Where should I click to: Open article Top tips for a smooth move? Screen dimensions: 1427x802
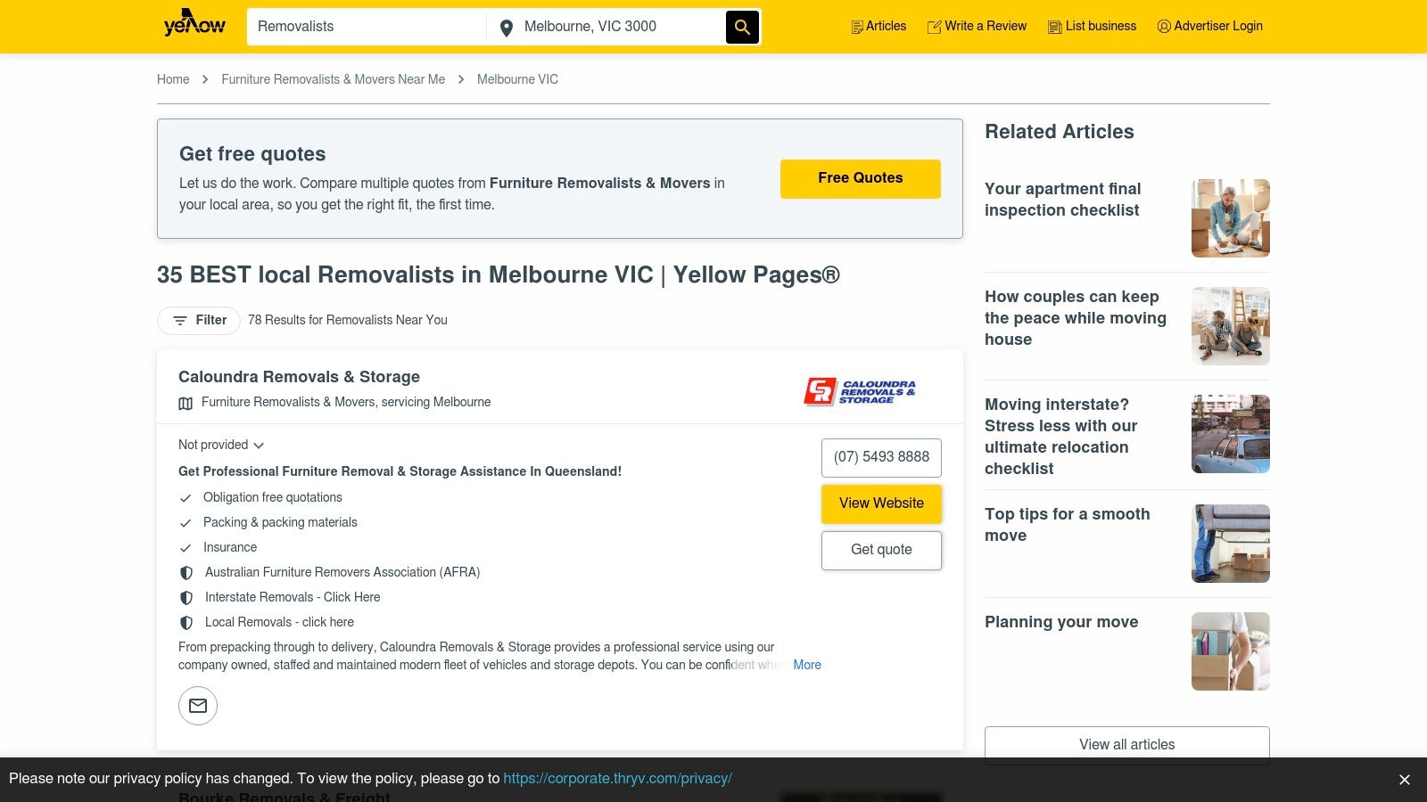(x=1068, y=525)
